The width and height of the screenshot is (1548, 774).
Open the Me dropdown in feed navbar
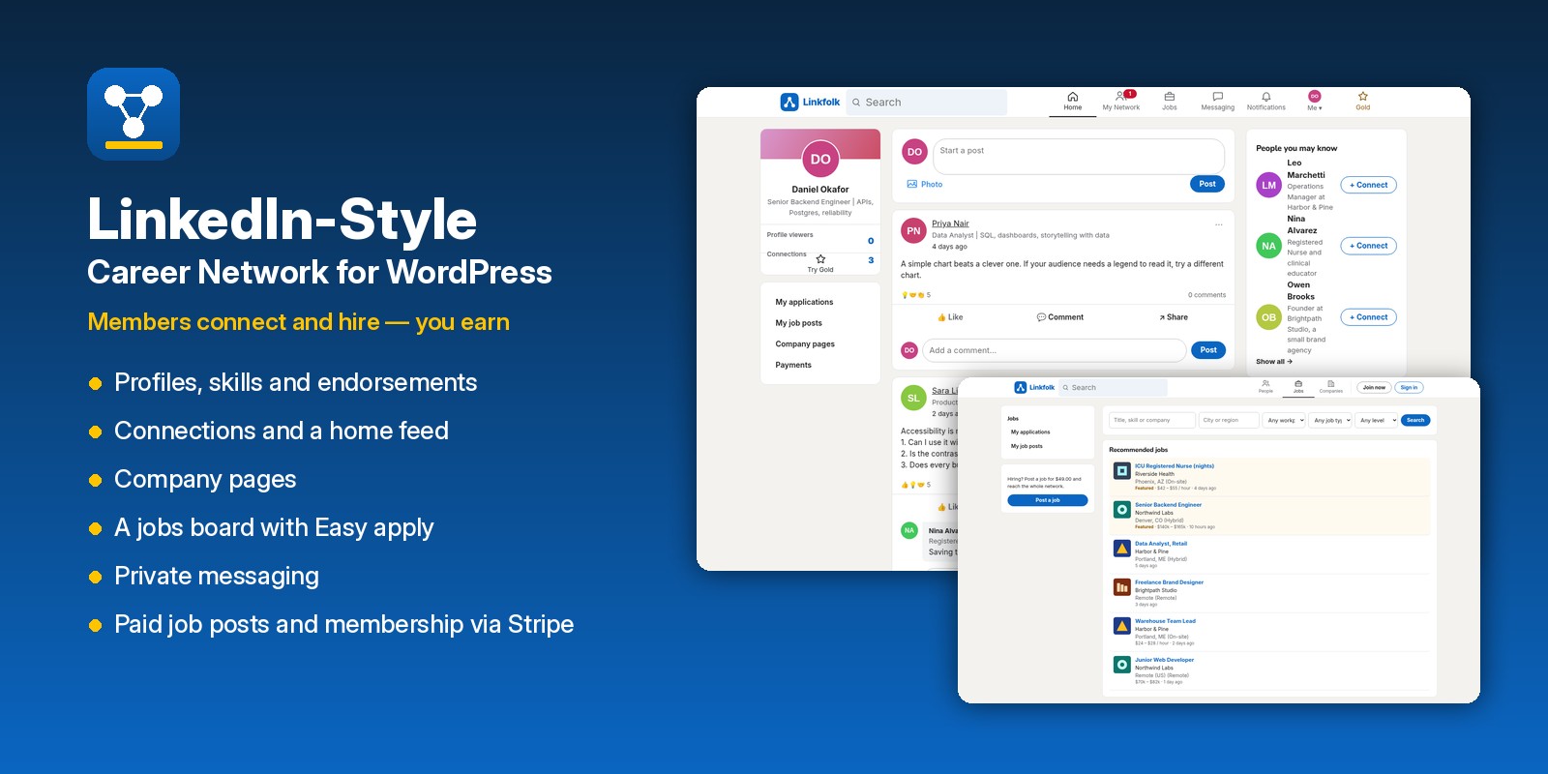pyautogui.click(x=1314, y=101)
